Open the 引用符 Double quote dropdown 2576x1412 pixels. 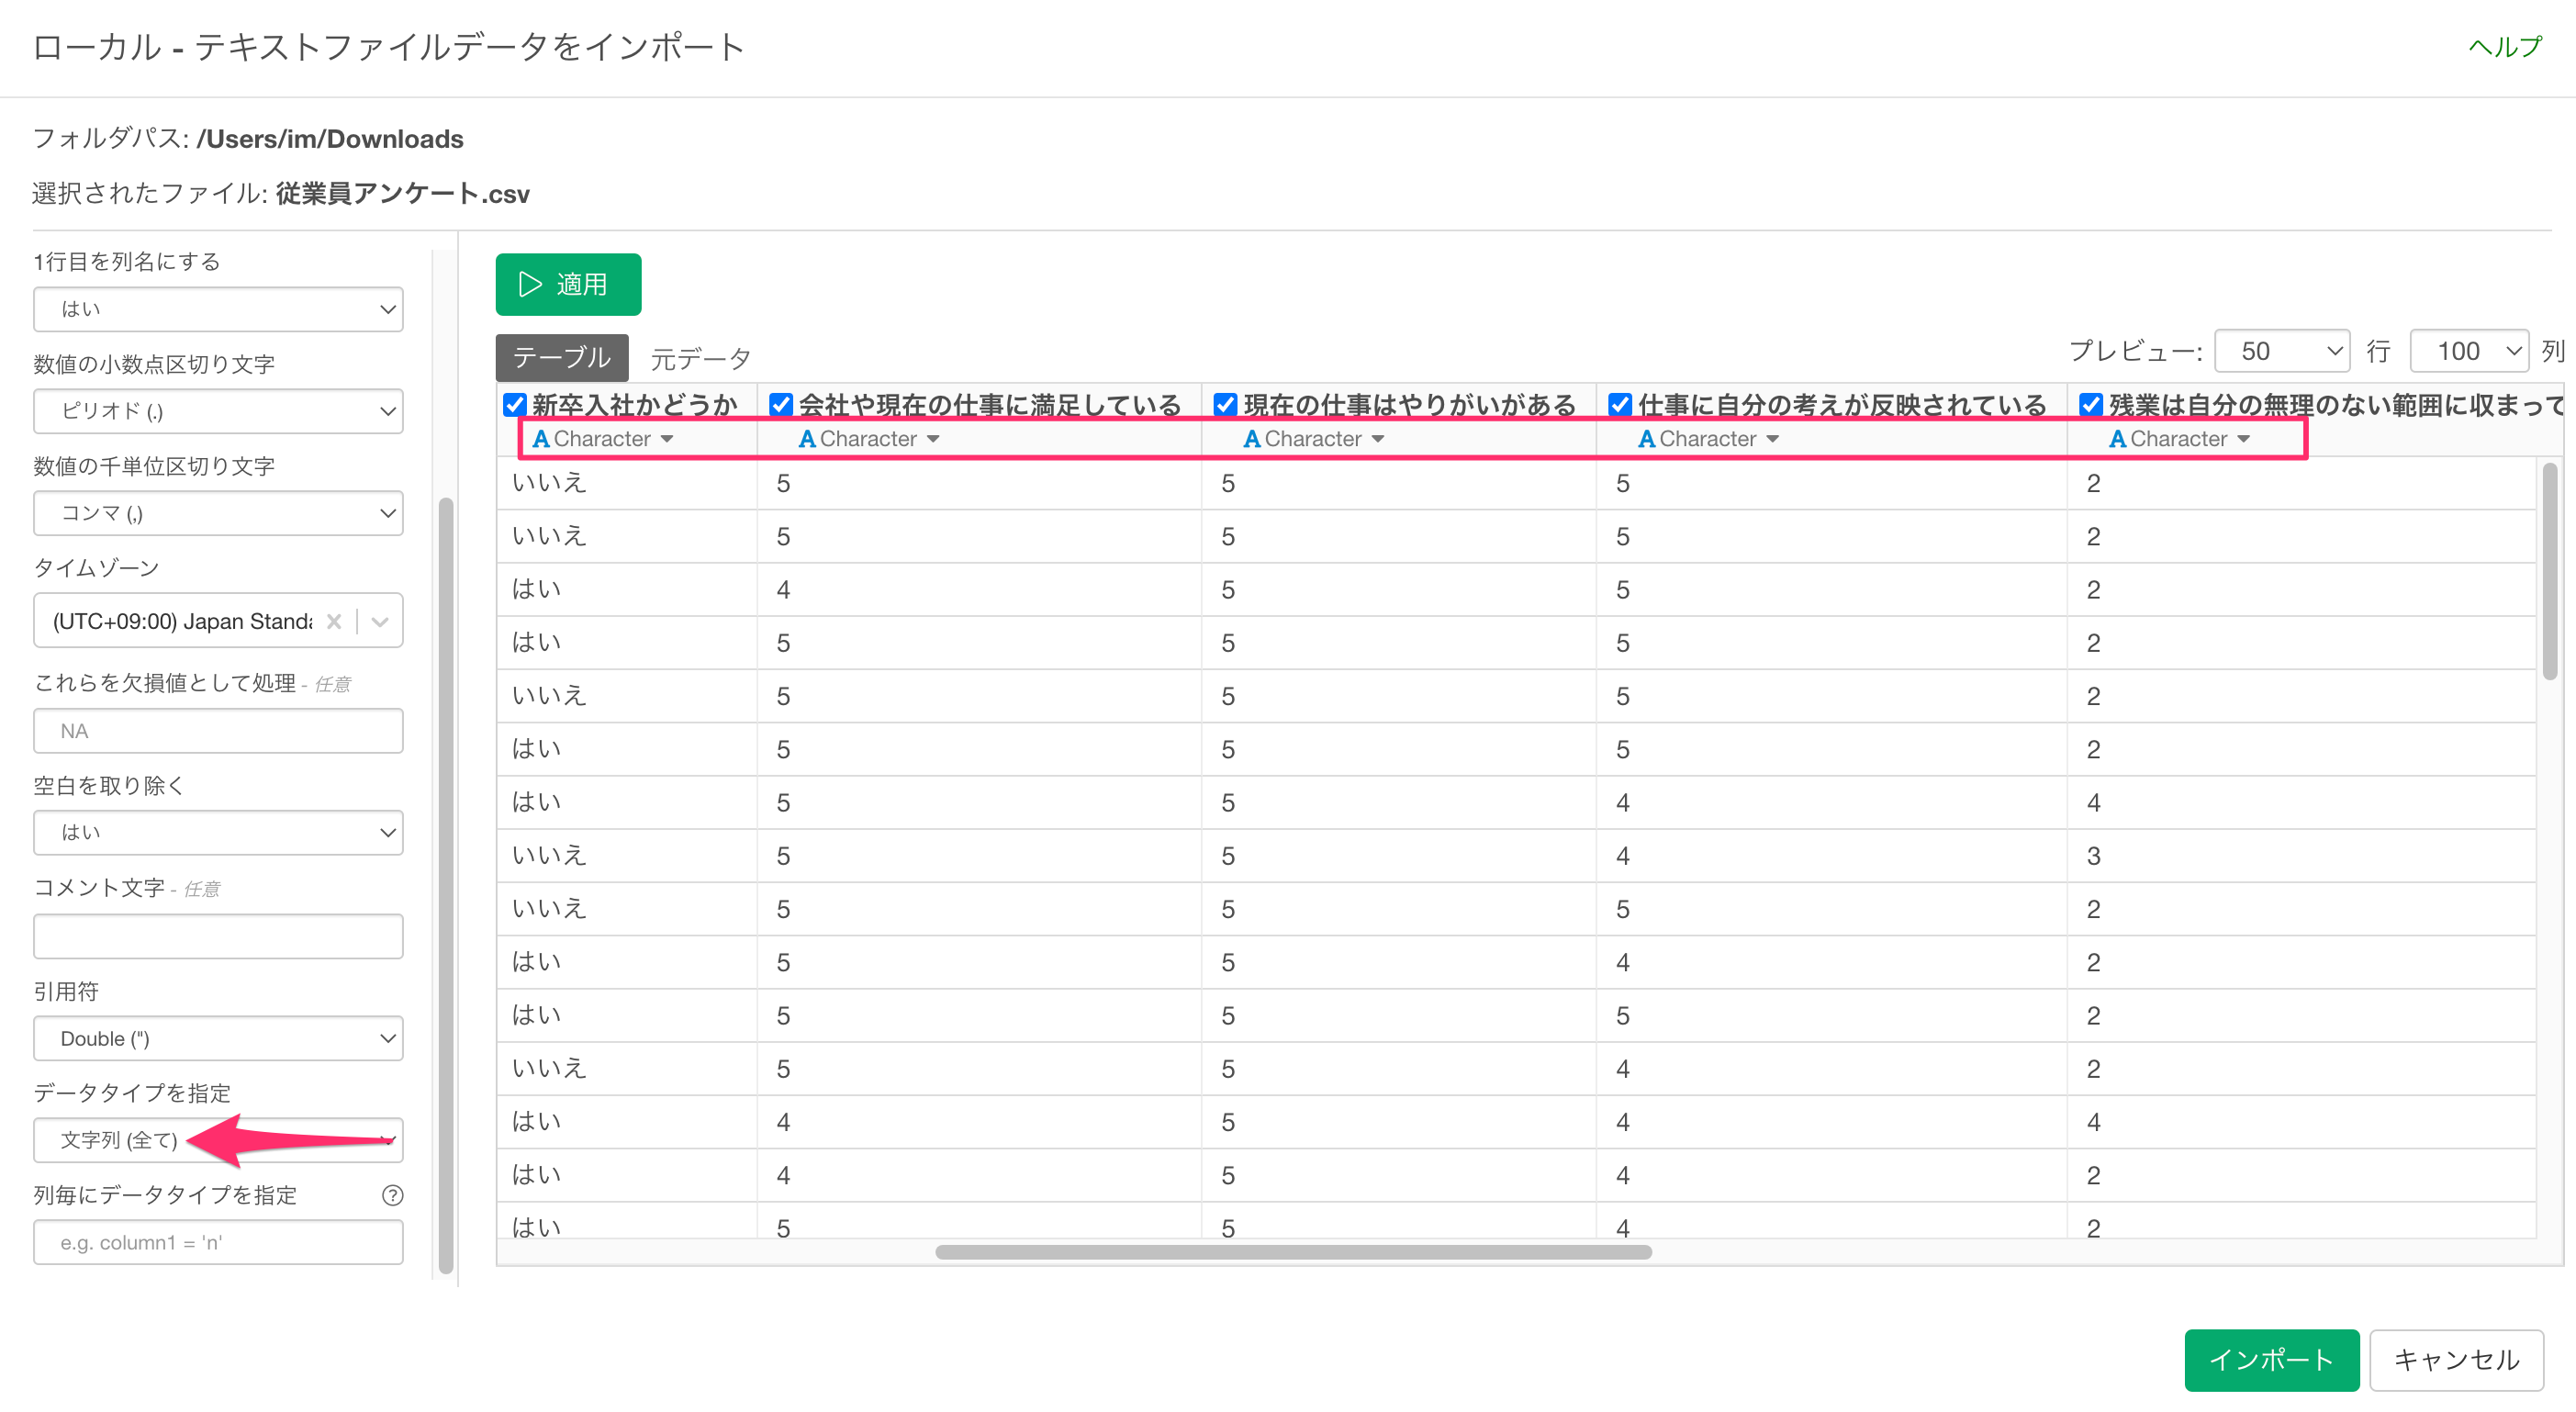pyautogui.click(x=218, y=1038)
